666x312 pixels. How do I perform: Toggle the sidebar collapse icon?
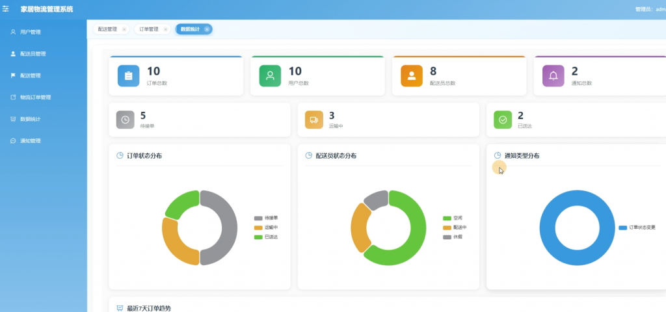5,9
